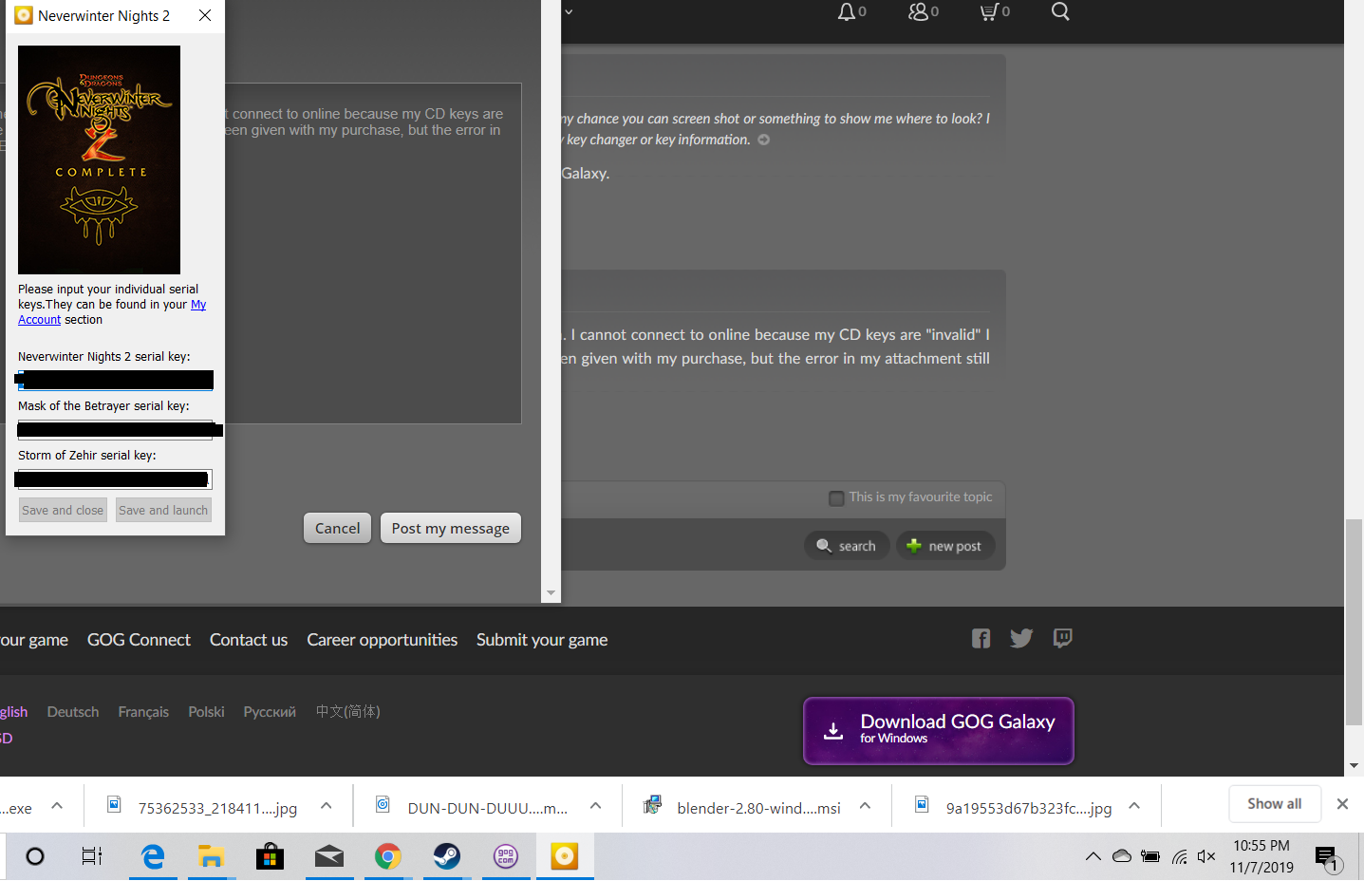Click Save and launch in Neverwinter dialog
Screen dimensions: 1364x881
coord(163,511)
